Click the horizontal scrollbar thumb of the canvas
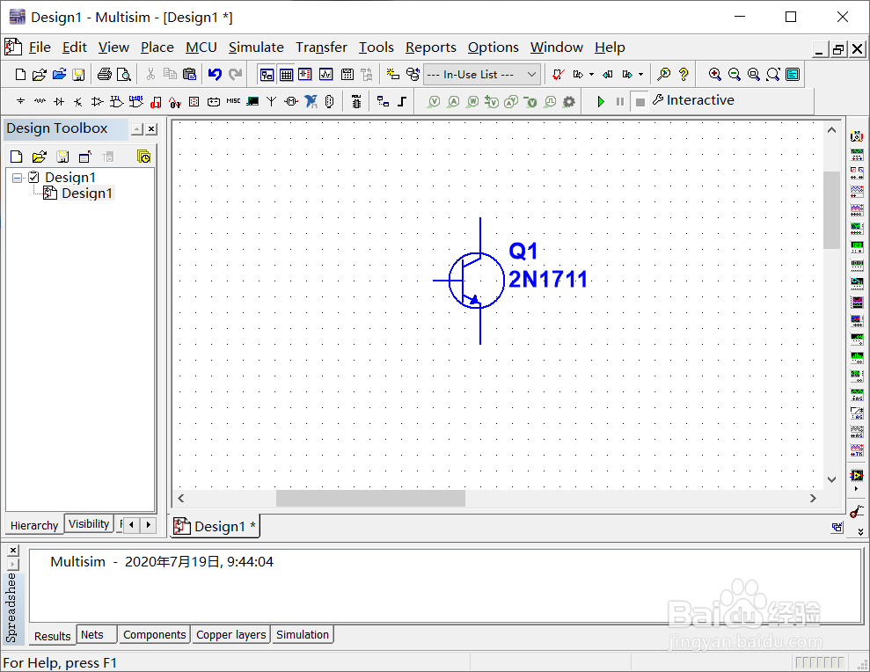This screenshot has width=870, height=672. pos(370,499)
